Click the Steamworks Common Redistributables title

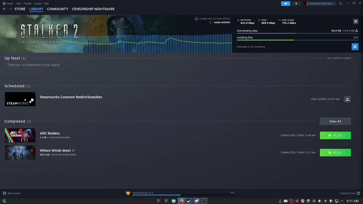[x=71, y=97]
